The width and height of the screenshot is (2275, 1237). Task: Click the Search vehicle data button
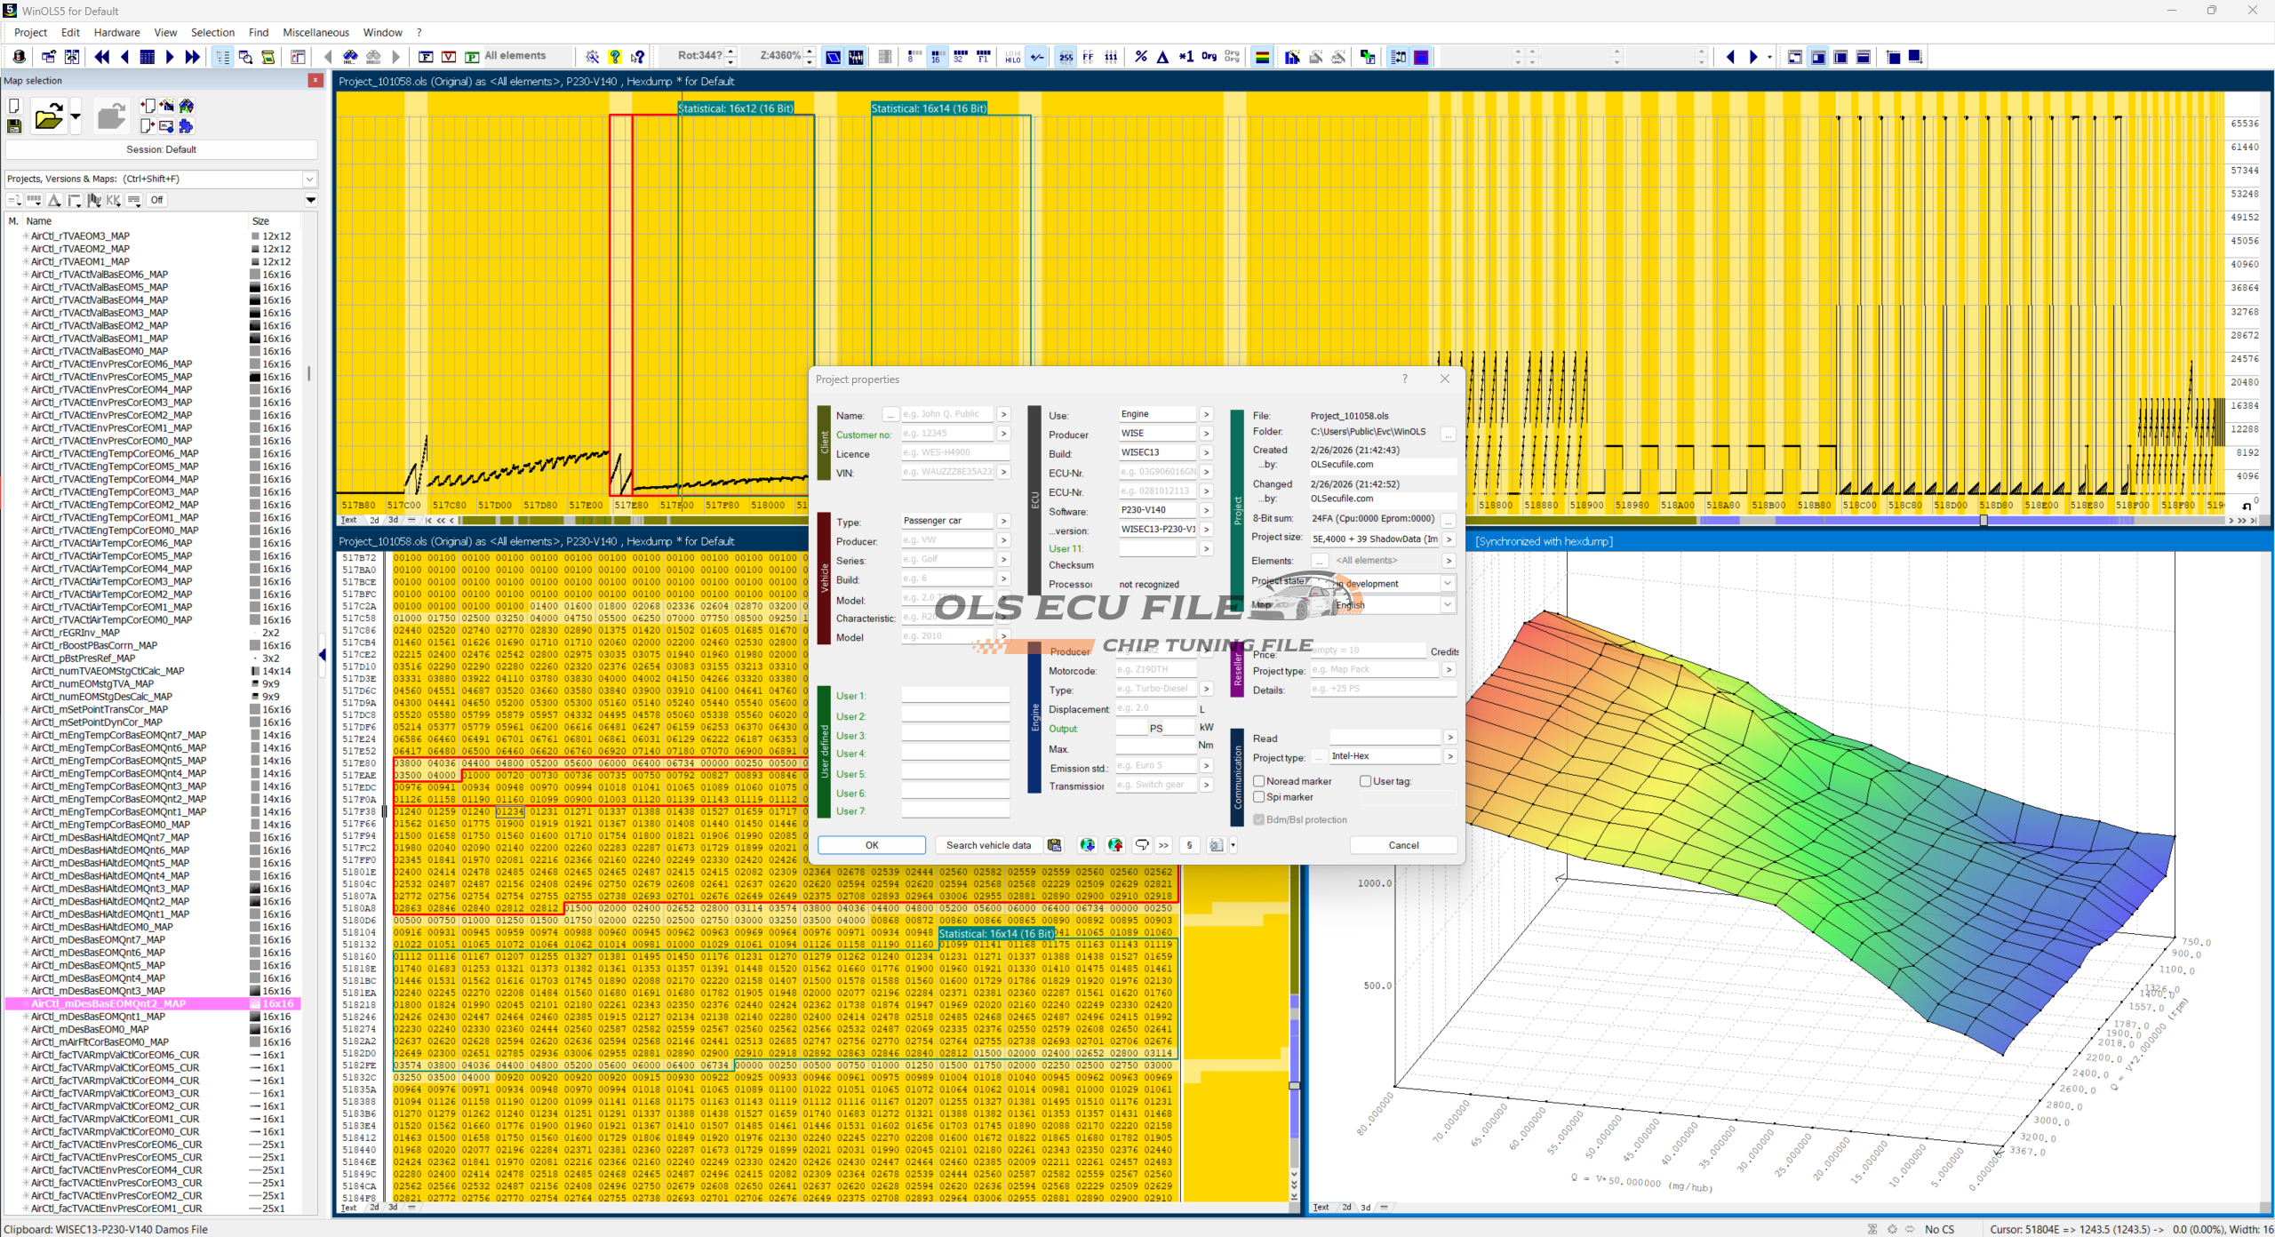(988, 845)
